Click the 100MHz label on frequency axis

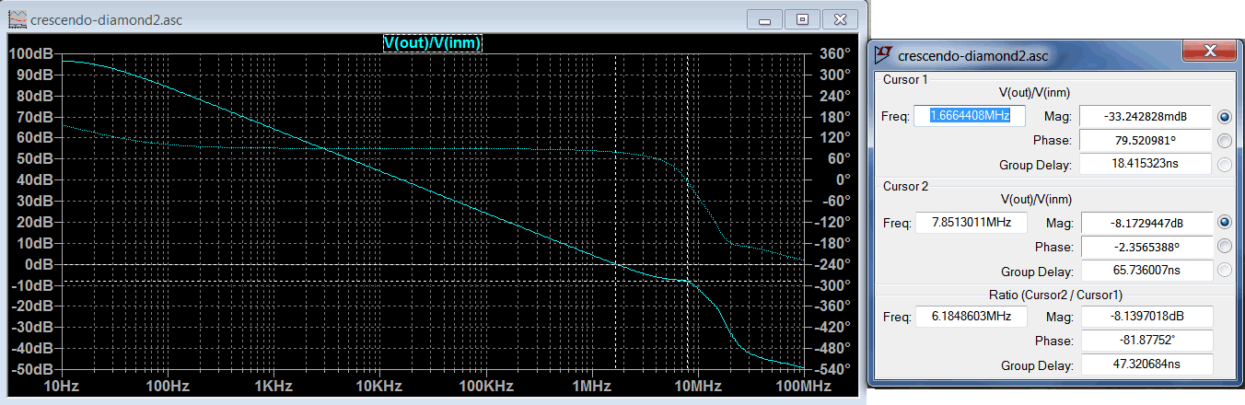pos(803,387)
